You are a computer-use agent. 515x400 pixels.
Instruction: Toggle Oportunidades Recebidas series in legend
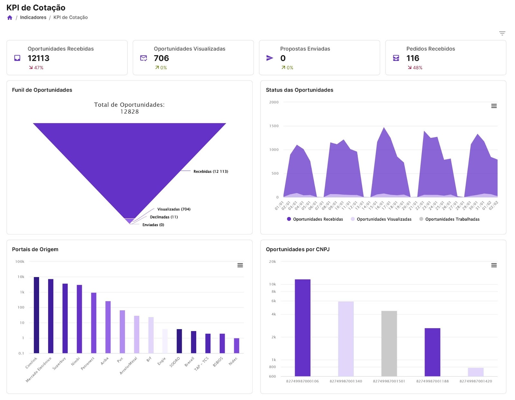click(315, 219)
